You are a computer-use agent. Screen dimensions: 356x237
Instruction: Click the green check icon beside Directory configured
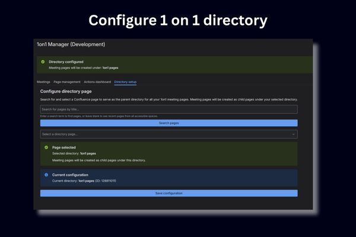pyautogui.click(x=43, y=62)
